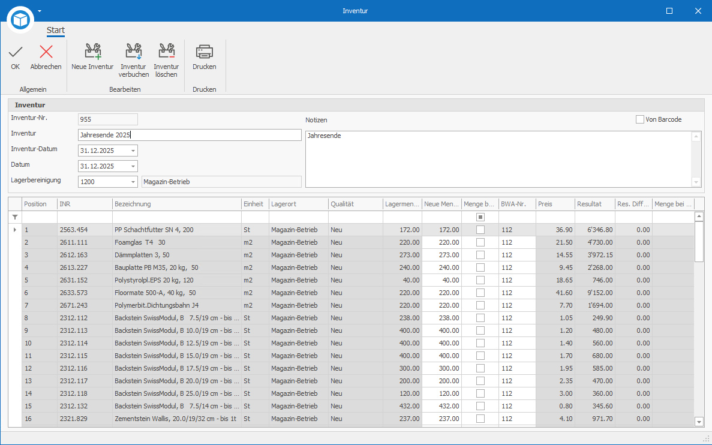
Task: Sort by the Preis column header
Action: (555, 205)
